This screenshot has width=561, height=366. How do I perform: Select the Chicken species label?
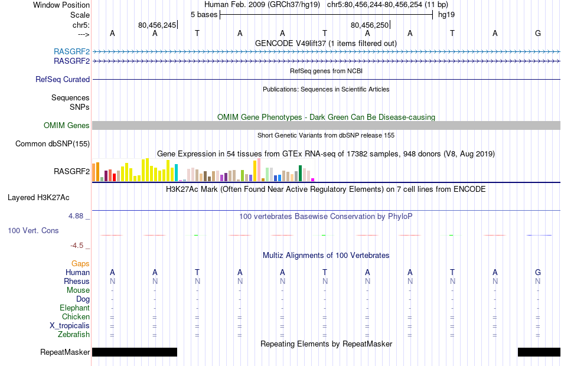[76, 316]
